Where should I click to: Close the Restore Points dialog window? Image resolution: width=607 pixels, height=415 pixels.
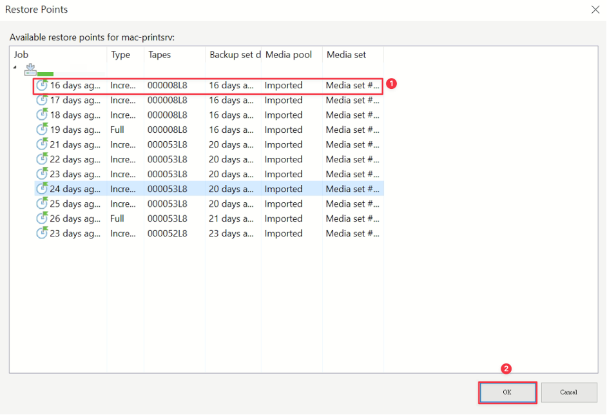click(x=595, y=9)
